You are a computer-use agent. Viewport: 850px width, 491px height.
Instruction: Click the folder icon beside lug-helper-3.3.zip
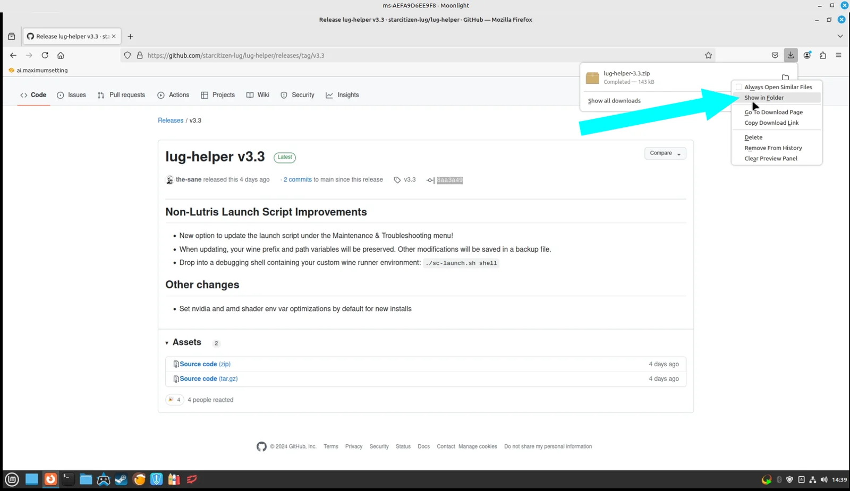pyautogui.click(x=785, y=77)
